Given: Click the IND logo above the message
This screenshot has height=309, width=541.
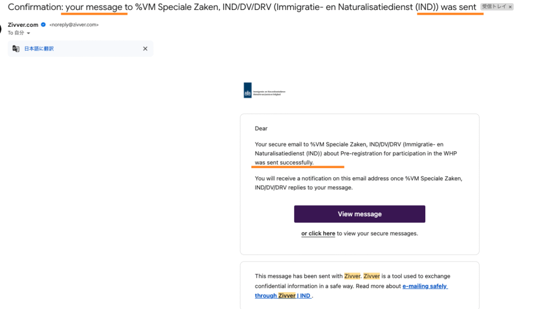Looking at the screenshot, I should [265, 90].
